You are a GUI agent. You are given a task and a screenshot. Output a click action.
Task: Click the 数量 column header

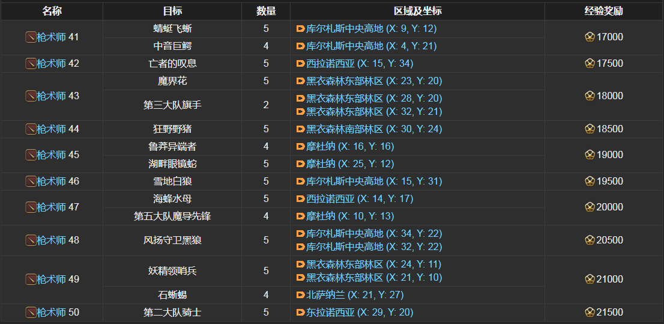click(x=266, y=11)
